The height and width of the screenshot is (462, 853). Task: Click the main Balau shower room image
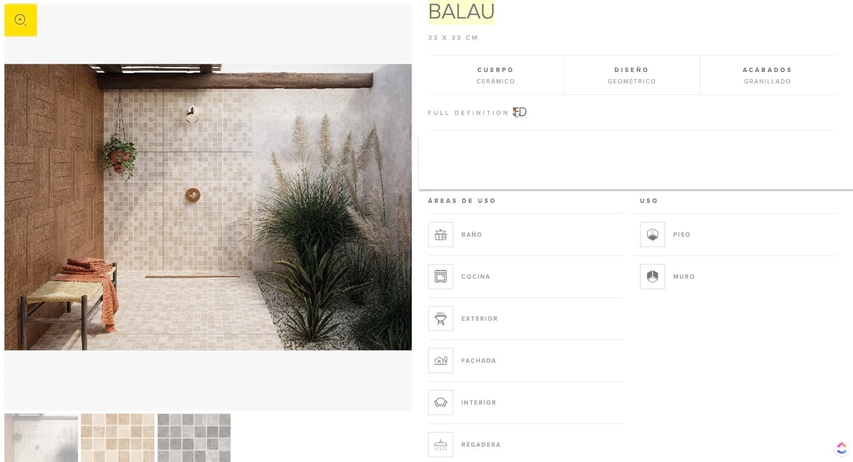pyautogui.click(x=208, y=207)
